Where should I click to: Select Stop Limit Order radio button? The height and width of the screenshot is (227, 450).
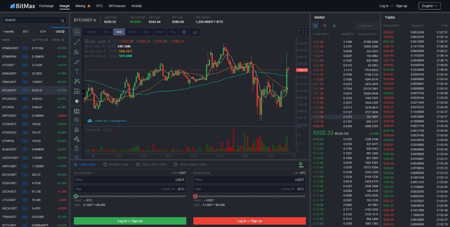click(x=138, y=164)
